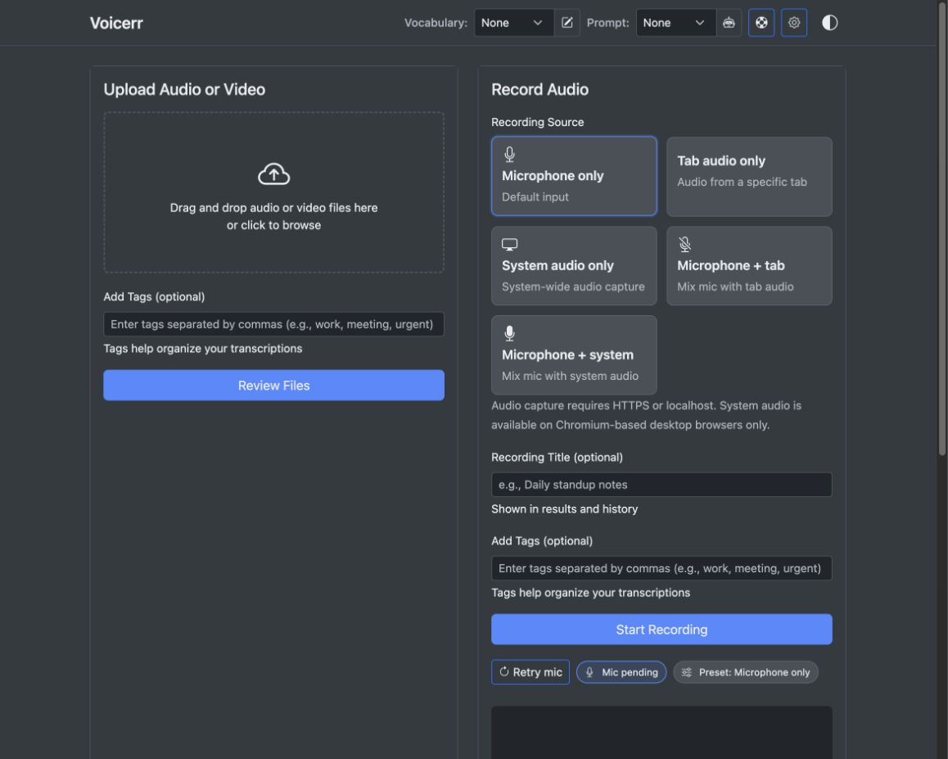Select Microphone + system recording source
The width and height of the screenshot is (948, 759).
574,355
